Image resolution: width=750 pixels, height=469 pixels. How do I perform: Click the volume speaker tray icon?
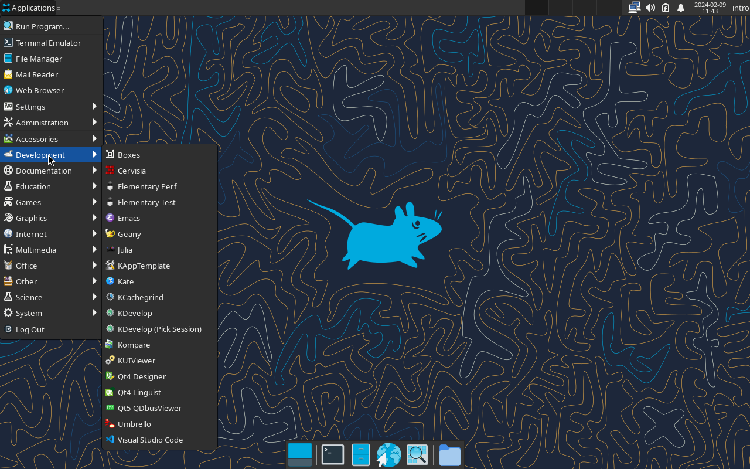pos(650,8)
